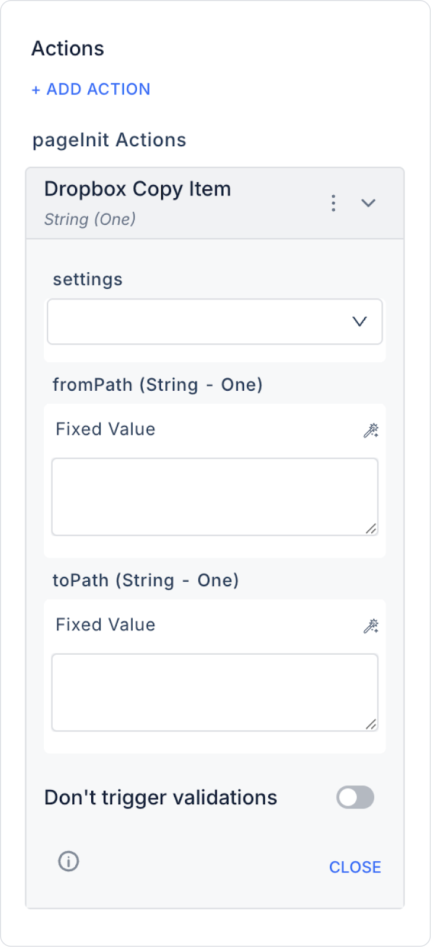Select the Dropbox Copy Item title
This screenshot has width=431, height=947.
[x=137, y=189]
